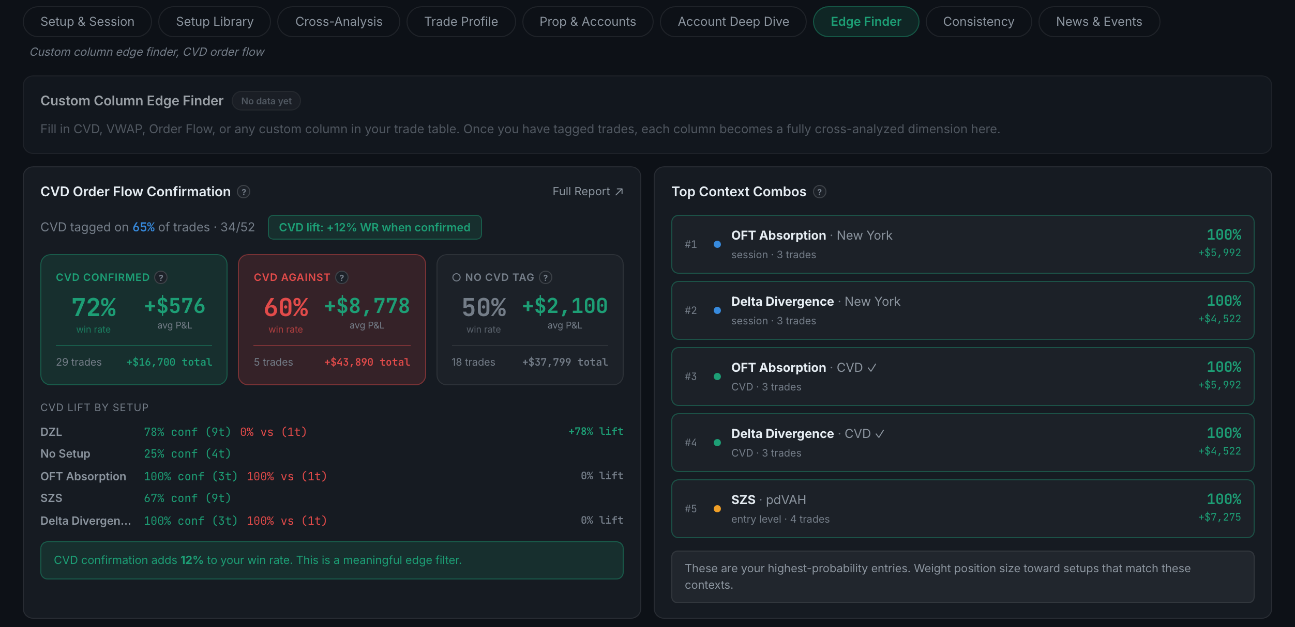
Task: Click the CVD Confirmed 72% win rate card
Action: [x=134, y=320]
